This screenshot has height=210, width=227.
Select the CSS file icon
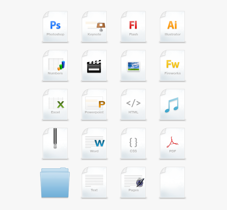(133, 144)
